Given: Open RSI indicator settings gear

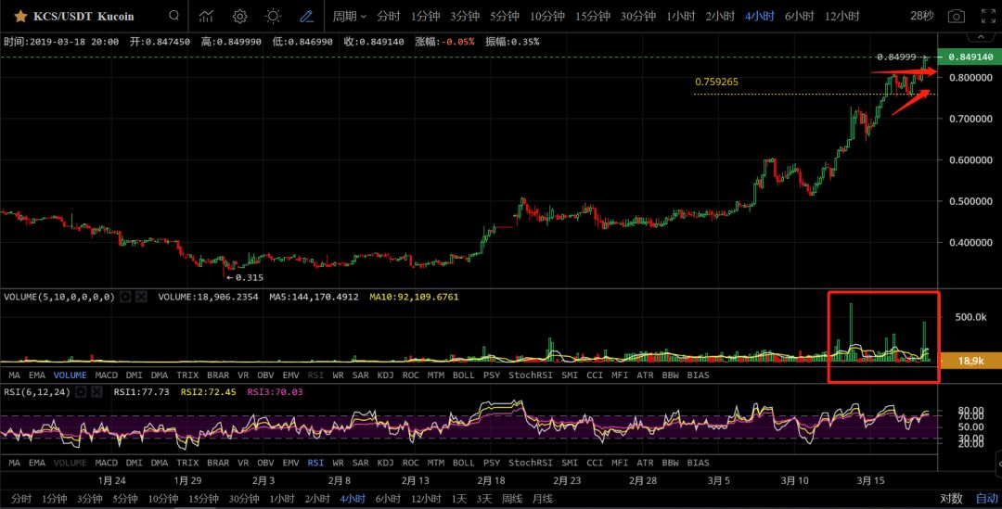Looking at the screenshot, I should click(81, 392).
